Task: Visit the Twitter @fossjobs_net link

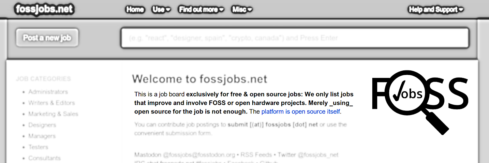Action: pos(308,155)
